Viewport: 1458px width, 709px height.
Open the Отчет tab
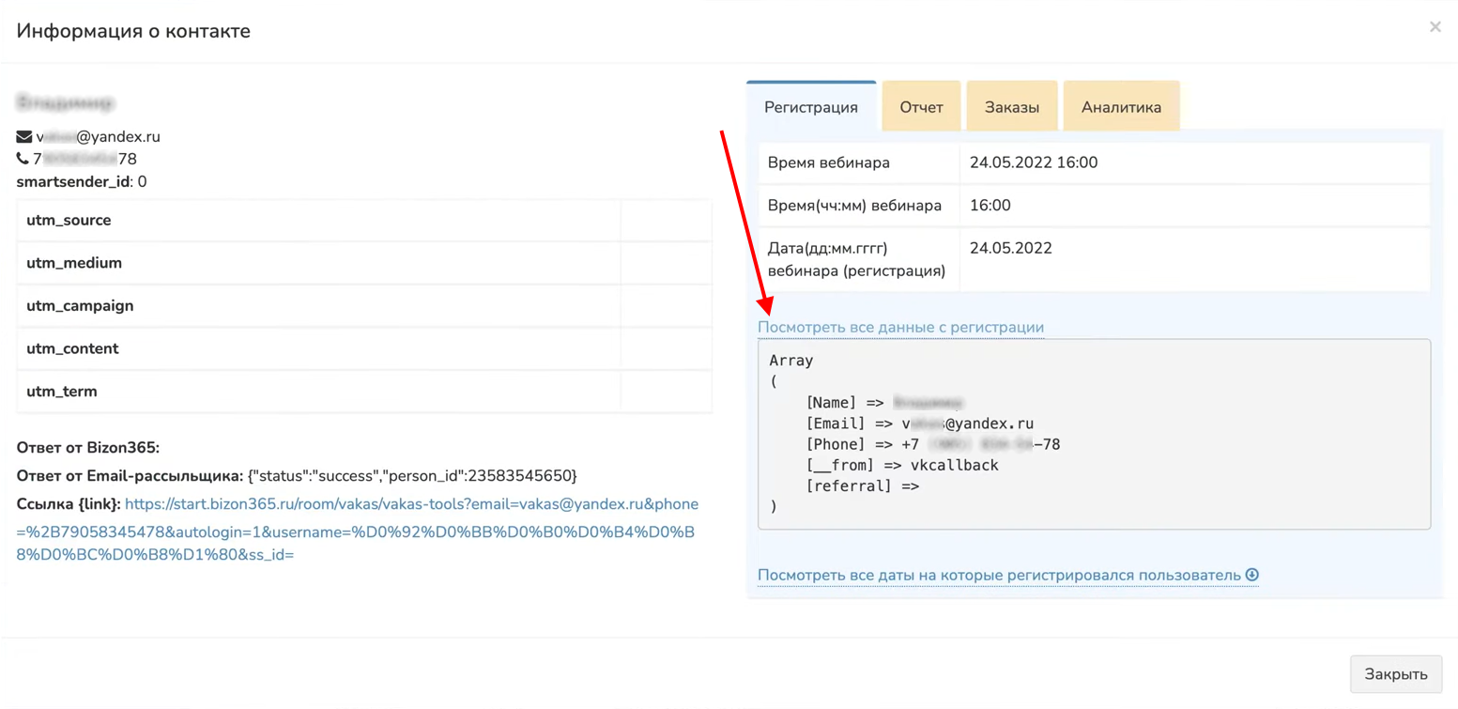click(x=921, y=107)
